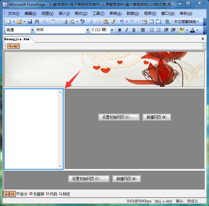Open the 文件(F) menu
The image size is (209, 206).
[14, 13]
